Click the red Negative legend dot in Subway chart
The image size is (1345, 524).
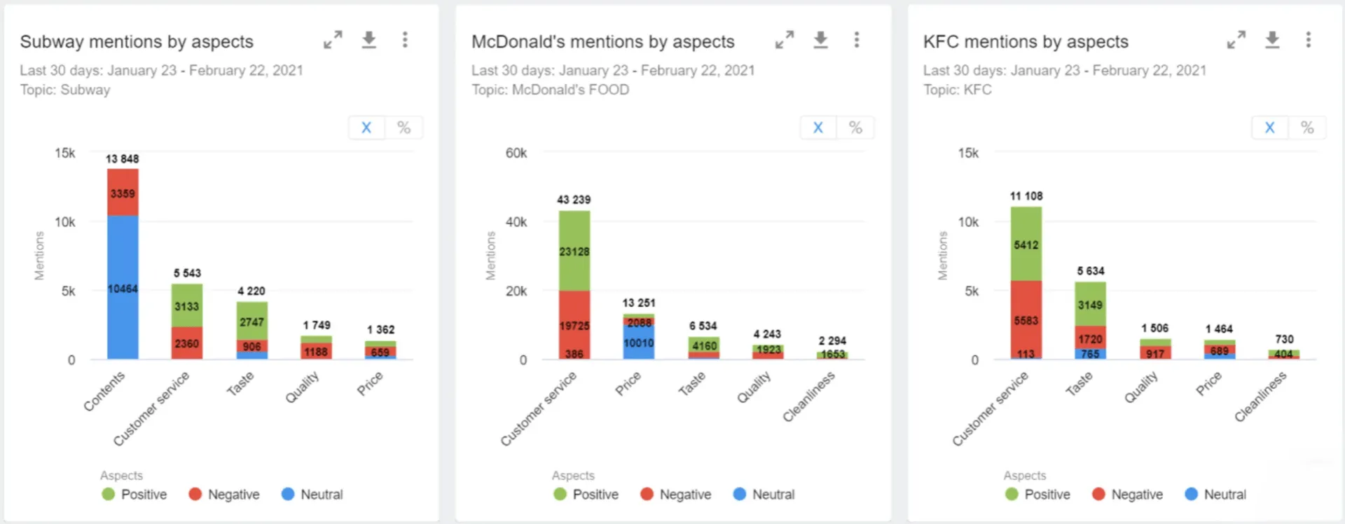pos(195,494)
